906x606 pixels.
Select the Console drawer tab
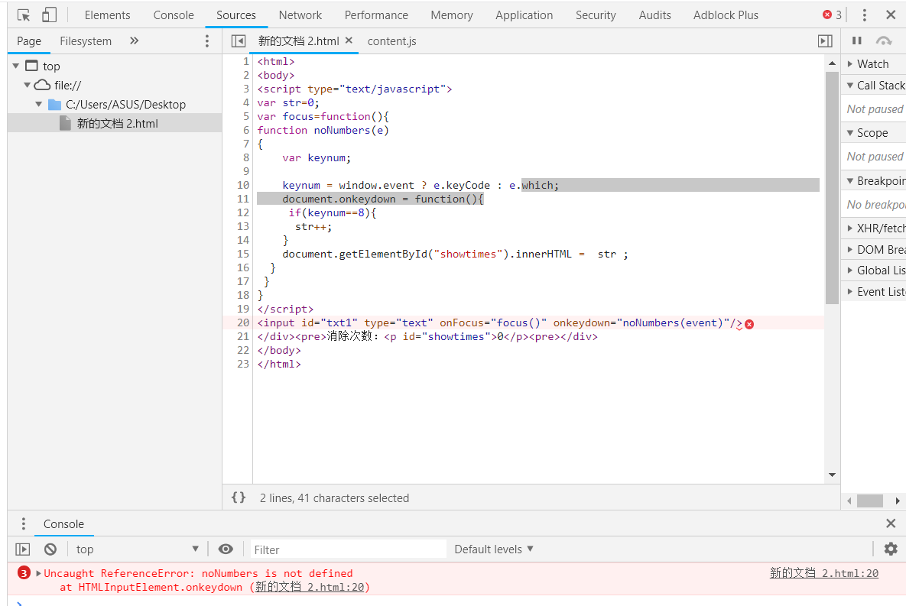tap(63, 524)
